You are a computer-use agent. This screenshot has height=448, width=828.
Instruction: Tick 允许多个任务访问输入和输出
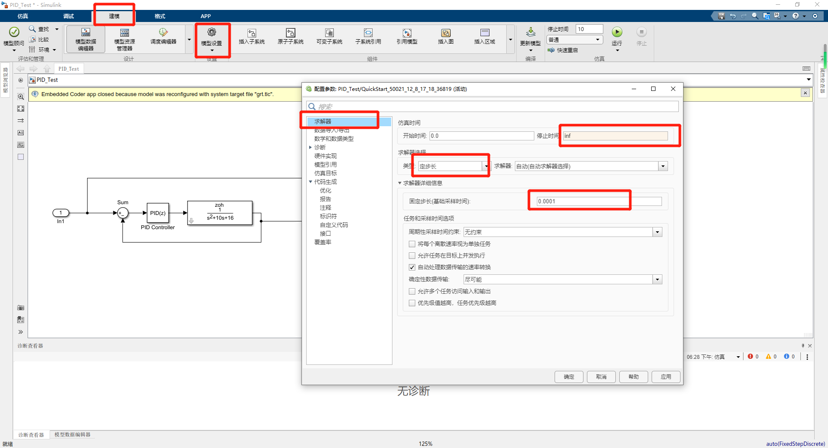tap(412, 291)
